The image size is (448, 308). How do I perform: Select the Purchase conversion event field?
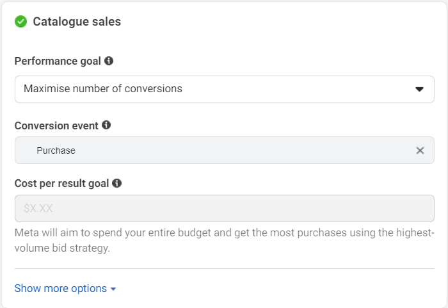pyautogui.click(x=225, y=150)
